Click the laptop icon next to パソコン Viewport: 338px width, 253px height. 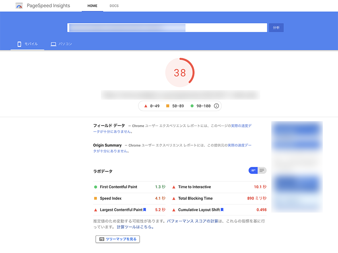tap(53, 44)
